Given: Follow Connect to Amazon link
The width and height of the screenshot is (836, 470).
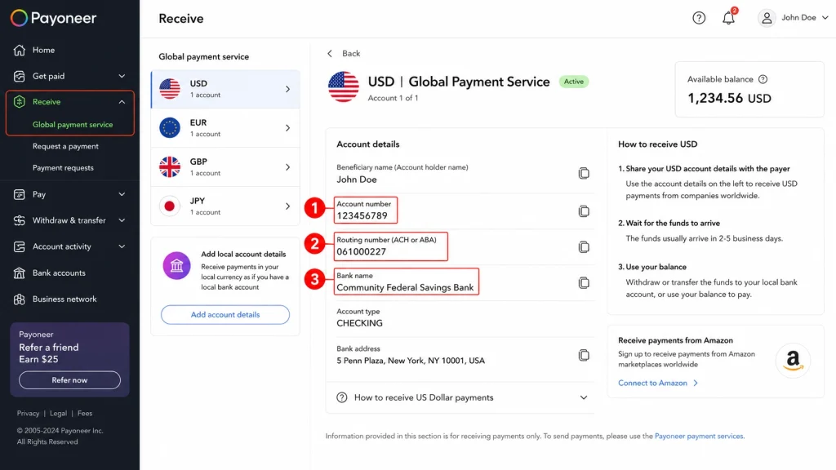Looking at the screenshot, I should pyautogui.click(x=658, y=383).
